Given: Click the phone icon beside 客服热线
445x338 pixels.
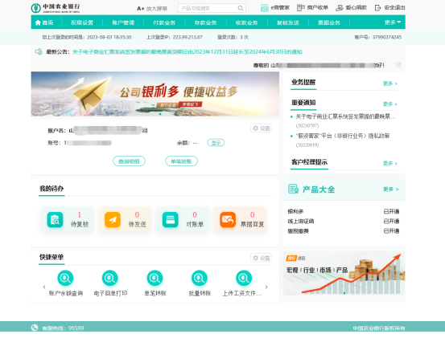Looking at the screenshot, I should (35, 328).
